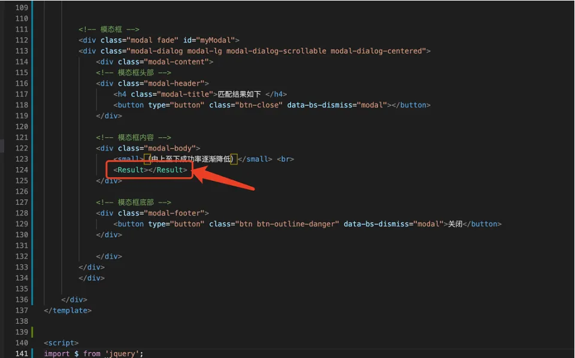Click line number 124 in the gutter
The height and width of the screenshot is (358, 575).
tap(22, 169)
